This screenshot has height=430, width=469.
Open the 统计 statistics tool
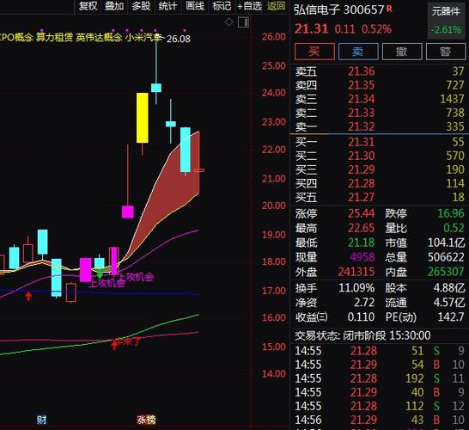(167, 6)
